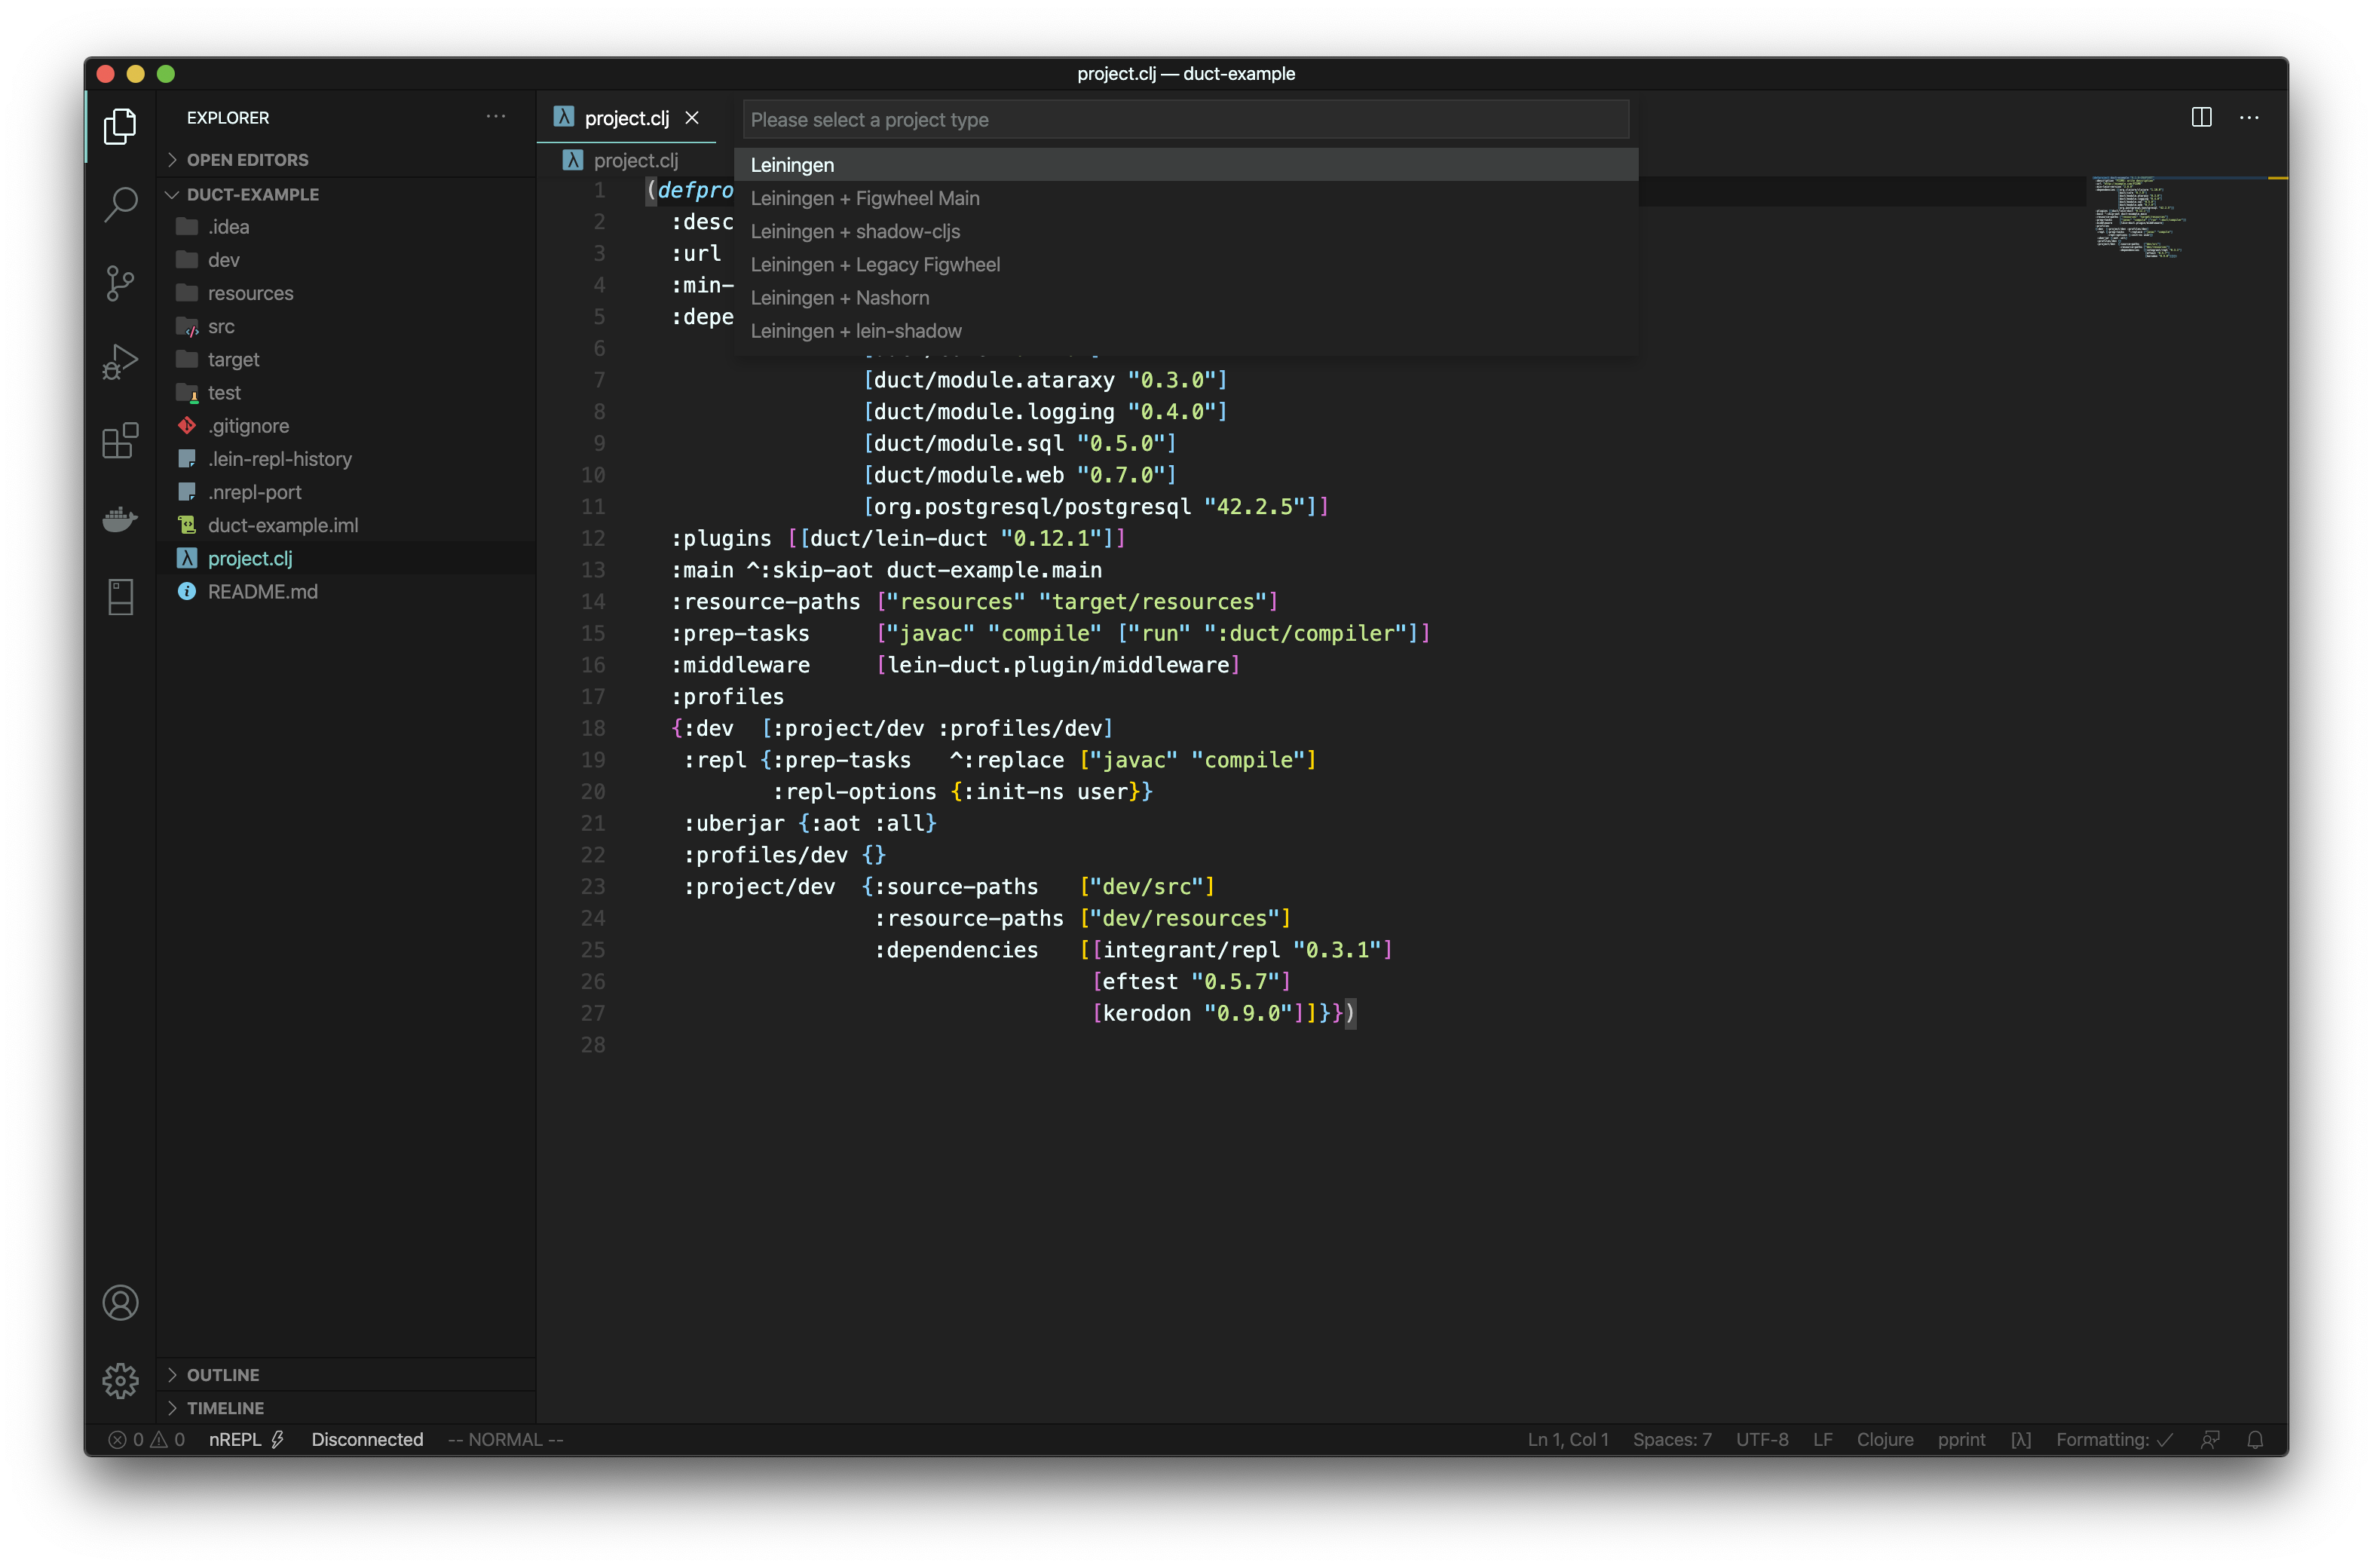The image size is (2373, 1568).
Task: Open the Extensions view
Action: [x=120, y=440]
